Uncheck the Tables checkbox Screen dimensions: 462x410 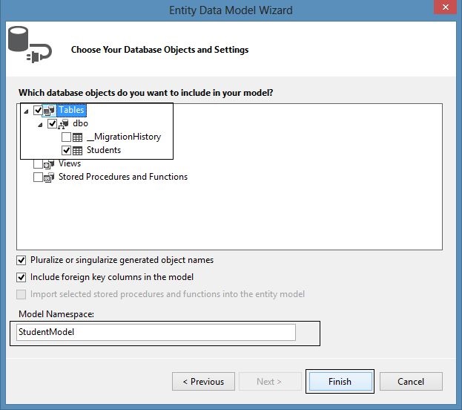click(38, 110)
